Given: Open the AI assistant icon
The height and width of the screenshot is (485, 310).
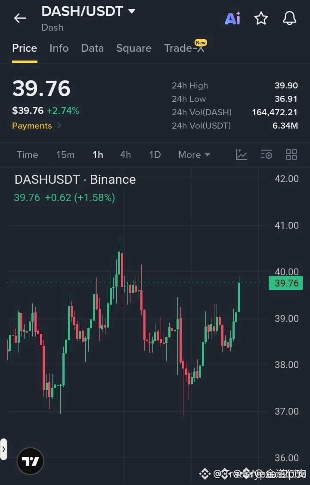Looking at the screenshot, I should 232,18.
